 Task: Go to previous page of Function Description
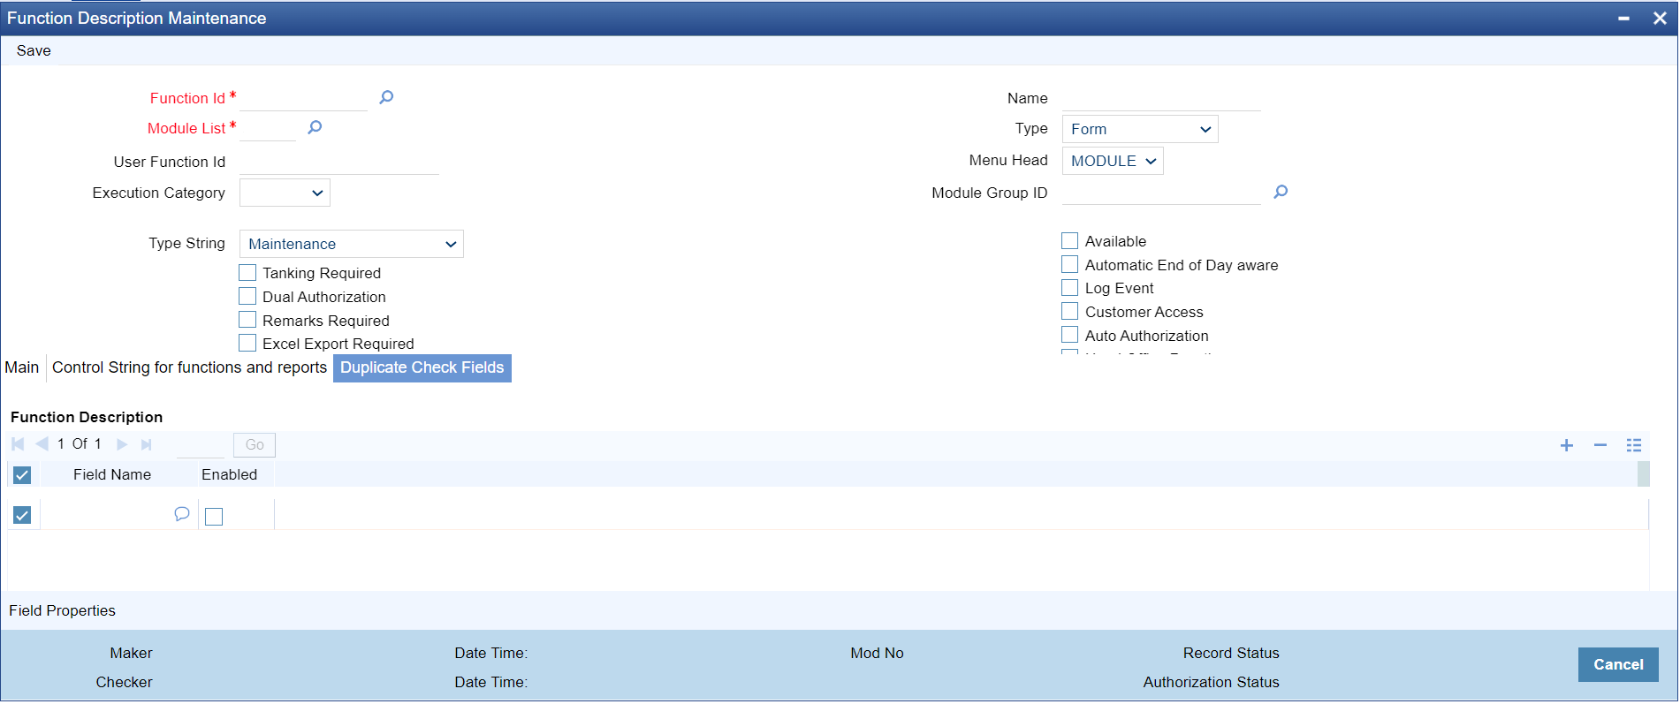click(42, 444)
